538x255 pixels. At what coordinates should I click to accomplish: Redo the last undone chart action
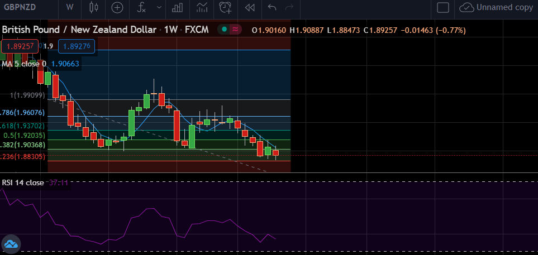289,7
